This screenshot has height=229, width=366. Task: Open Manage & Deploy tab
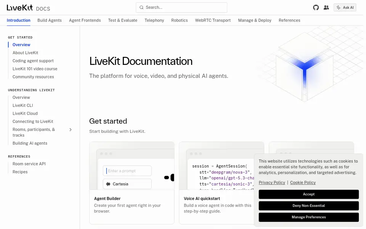(x=255, y=20)
